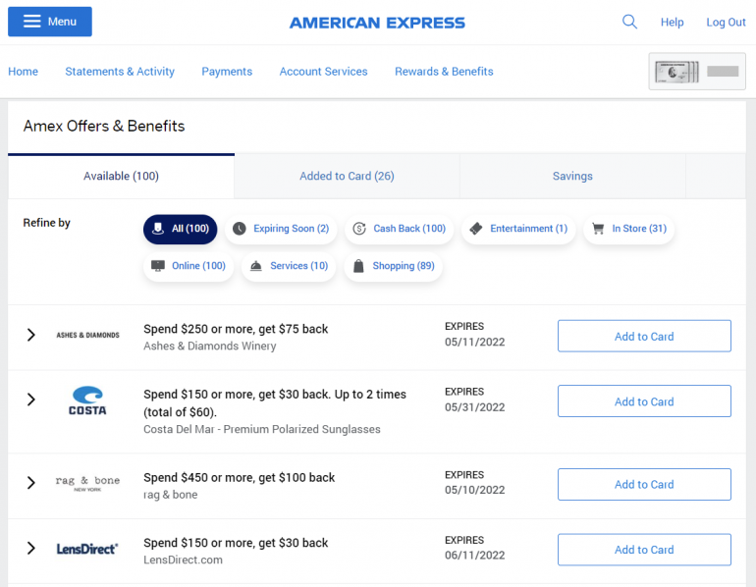Image resolution: width=756 pixels, height=587 pixels.
Task: Open Rewards & Benefits navigation link
Action: (x=444, y=72)
